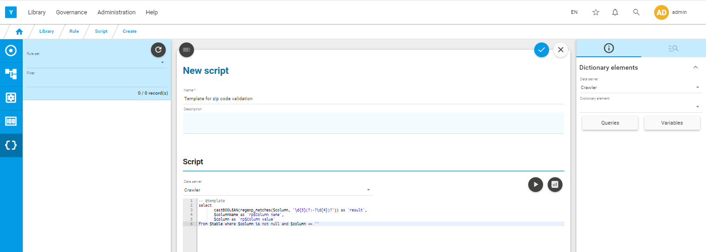
Task: Open the Help menu
Action: (152, 12)
